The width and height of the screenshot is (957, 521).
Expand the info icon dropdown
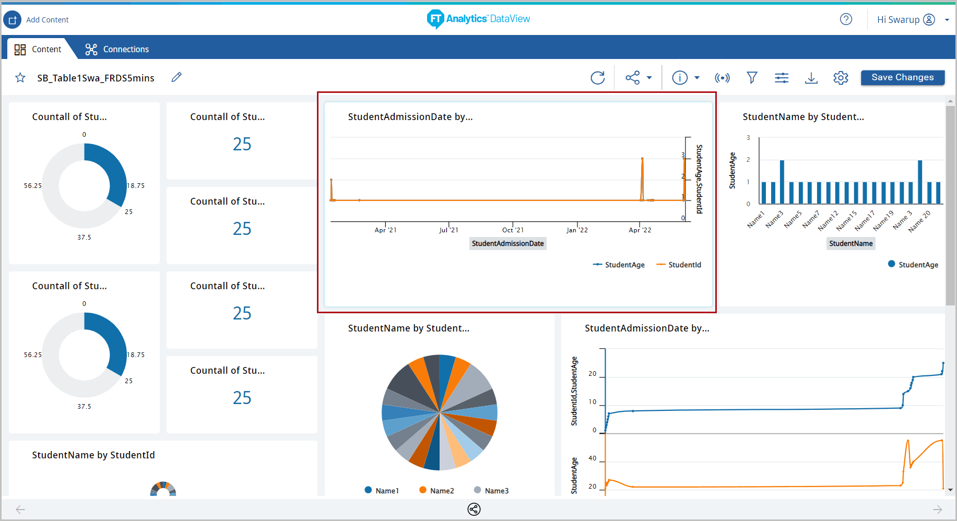tap(696, 78)
